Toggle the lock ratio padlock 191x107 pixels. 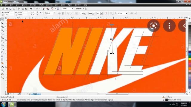40,12
